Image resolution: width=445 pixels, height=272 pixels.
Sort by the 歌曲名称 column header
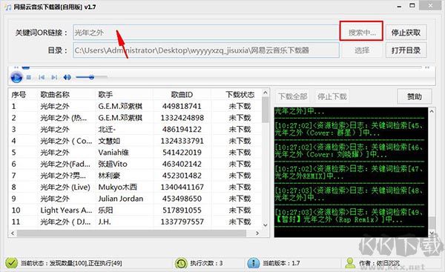[x=55, y=94]
